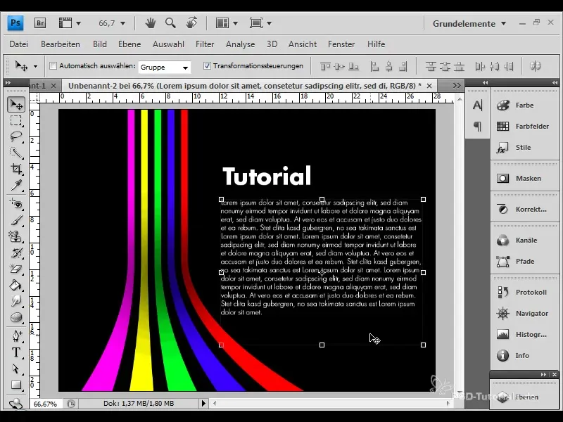The height and width of the screenshot is (422, 563).
Task: Open the Ebene menu
Action: coord(129,44)
